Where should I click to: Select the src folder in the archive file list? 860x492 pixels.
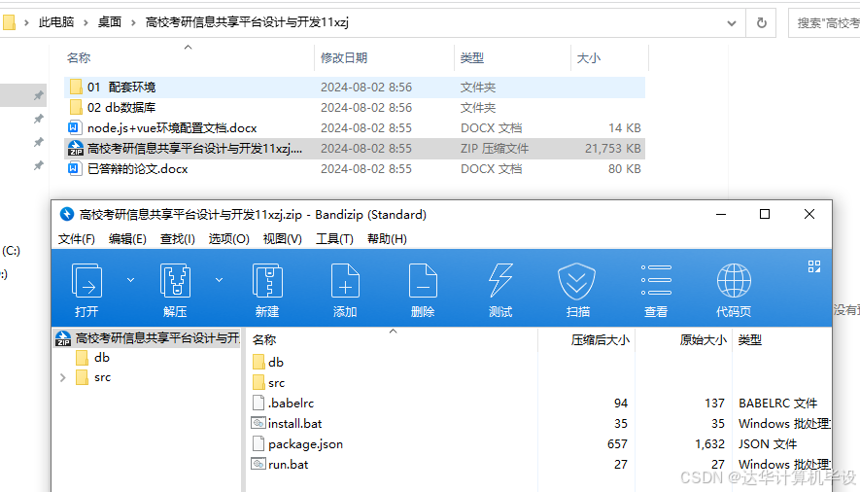(x=269, y=383)
